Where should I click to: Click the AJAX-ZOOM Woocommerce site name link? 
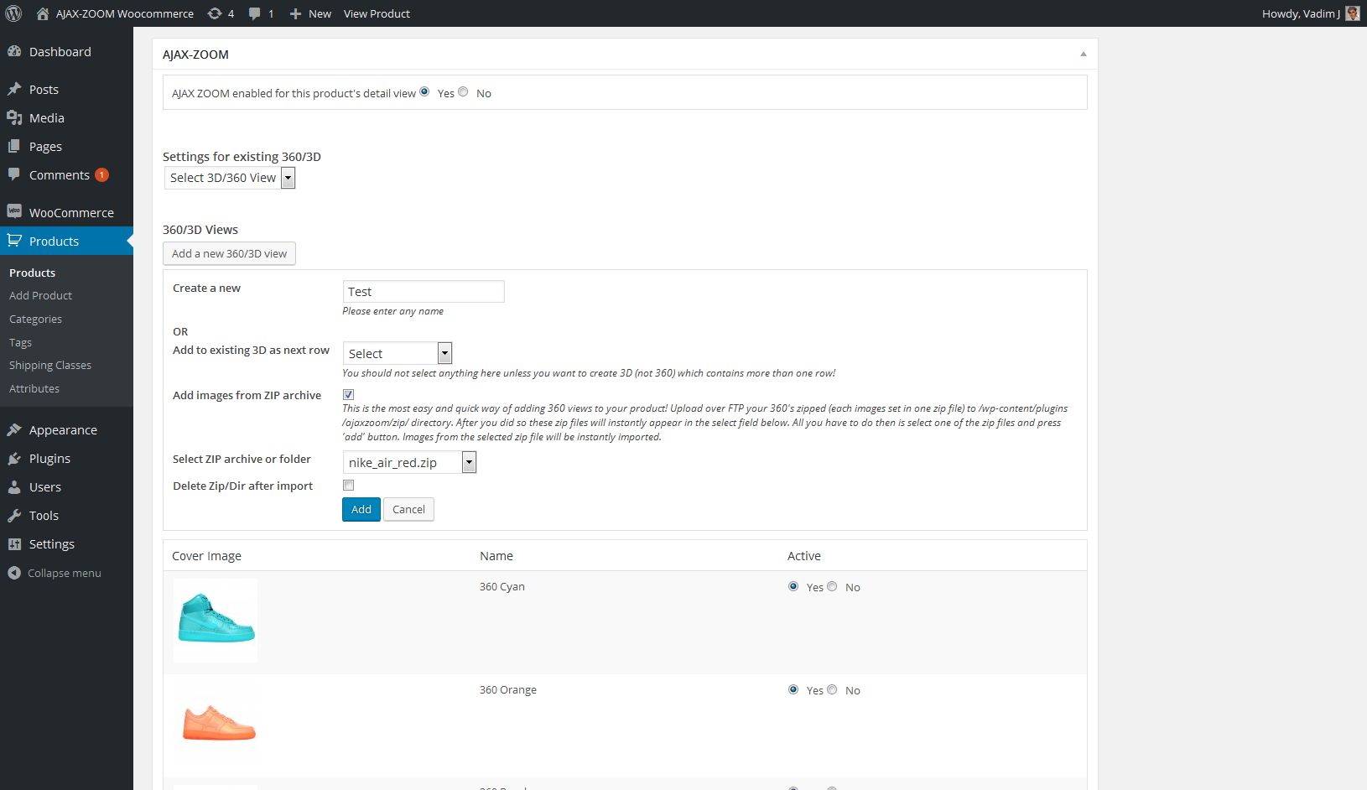click(x=125, y=13)
